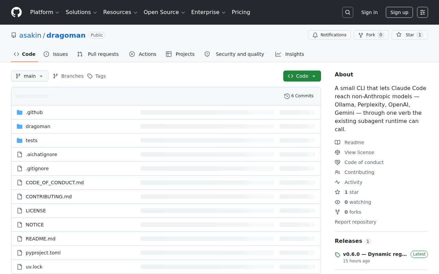Open the dragoman repository name link
The width and height of the screenshot is (439, 274).
pyautogui.click(x=66, y=35)
